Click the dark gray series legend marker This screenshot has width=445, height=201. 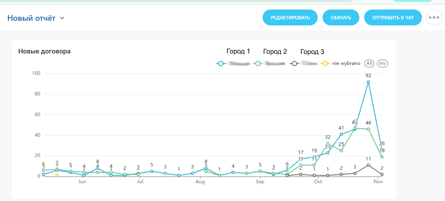pyautogui.click(x=294, y=63)
